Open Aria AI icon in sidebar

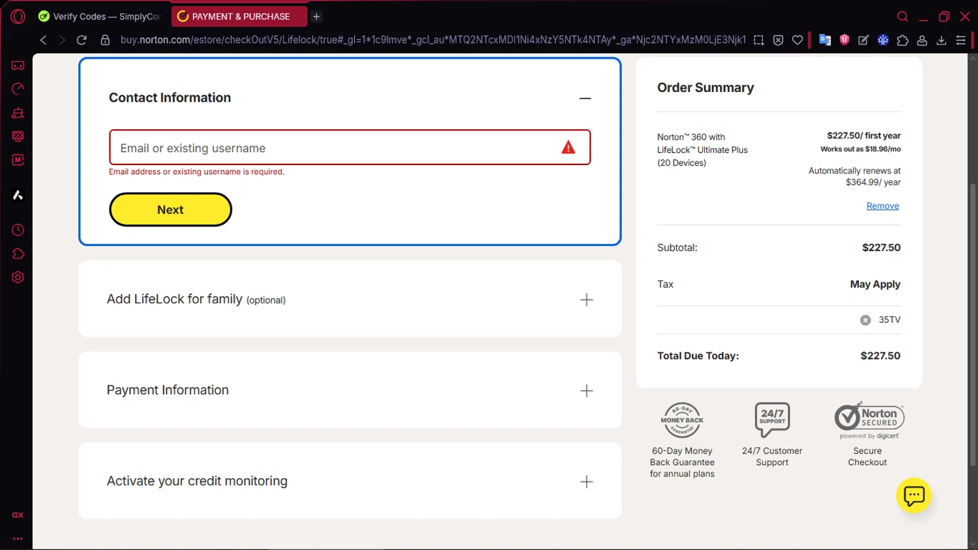click(x=18, y=195)
